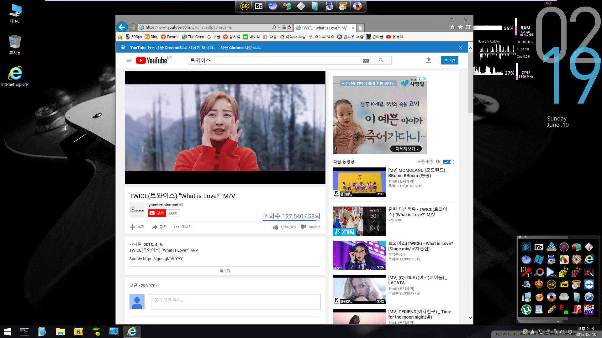
Task: Like the video with thumbs up
Action: [276, 227]
